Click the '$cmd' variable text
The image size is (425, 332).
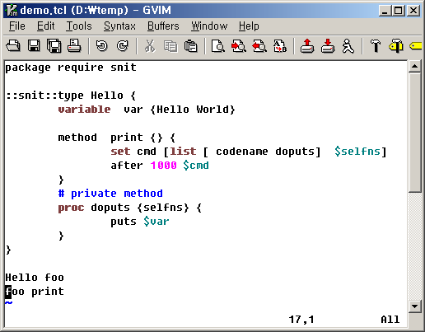pos(196,166)
